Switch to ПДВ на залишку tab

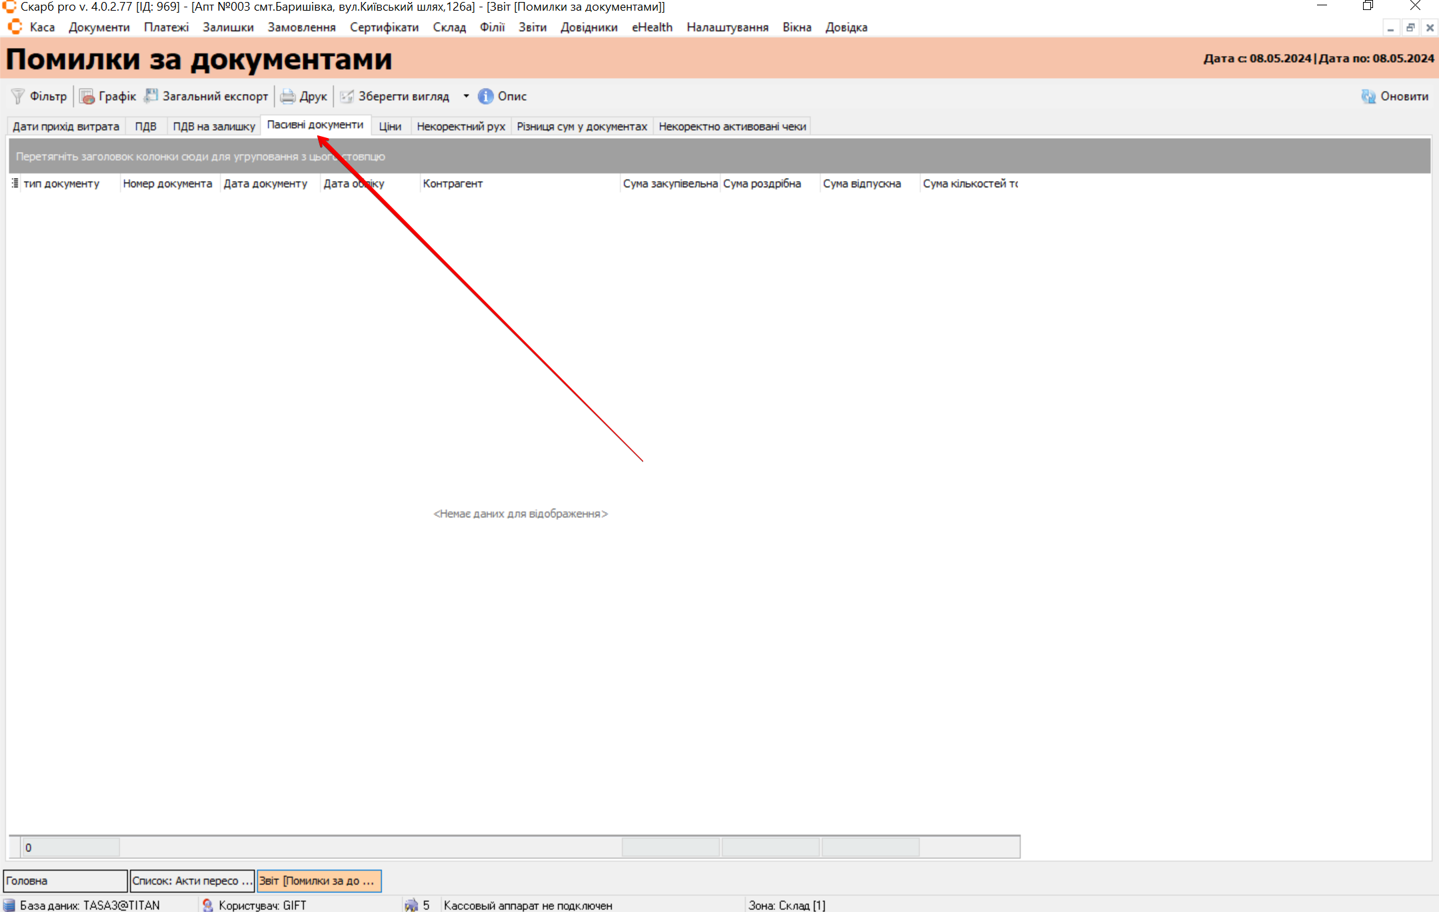(213, 127)
